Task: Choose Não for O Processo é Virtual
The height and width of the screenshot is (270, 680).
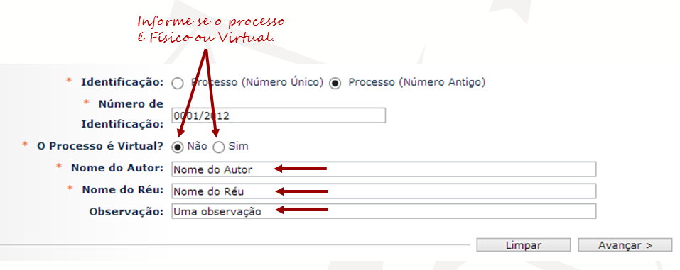Action: [x=178, y=147]
